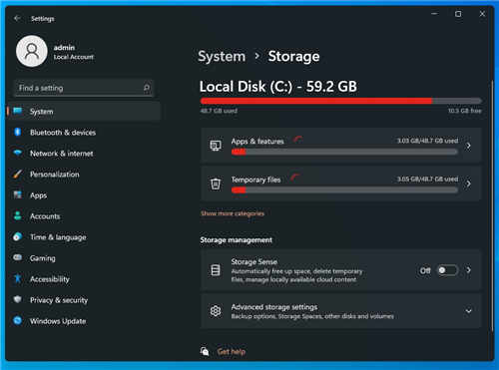The height and width of the screenshot is (370, 499).
Task: Open Apps & features details chevron
Action: (468, 146)
